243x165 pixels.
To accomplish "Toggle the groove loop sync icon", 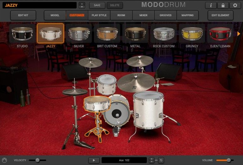I will tap(161, 160).
